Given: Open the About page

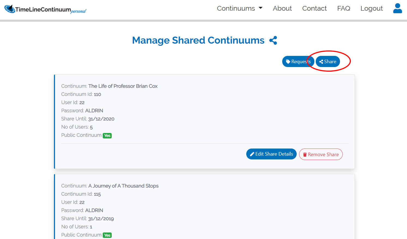Looking at the screenshot, I should (282, 8).
